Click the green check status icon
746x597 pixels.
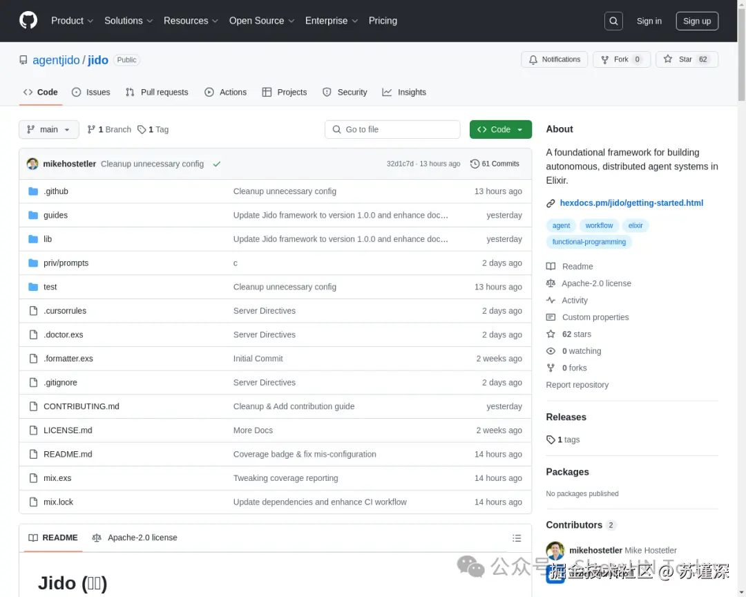coord(216,164)
